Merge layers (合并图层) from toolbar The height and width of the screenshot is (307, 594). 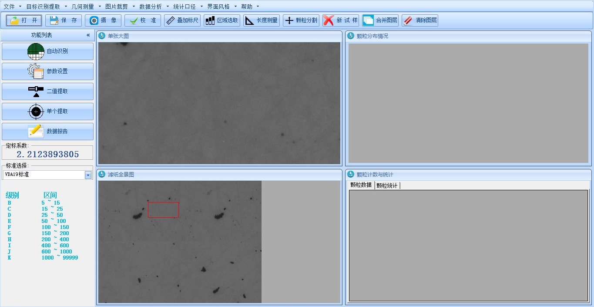pyautogui.click(x=380, y=20)
